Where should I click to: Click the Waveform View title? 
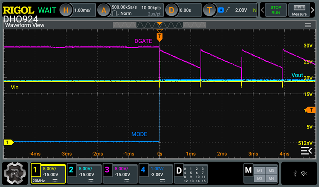(25, 25)
